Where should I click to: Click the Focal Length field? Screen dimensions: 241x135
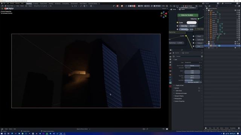pyautogui.click(x=192, y=66)
